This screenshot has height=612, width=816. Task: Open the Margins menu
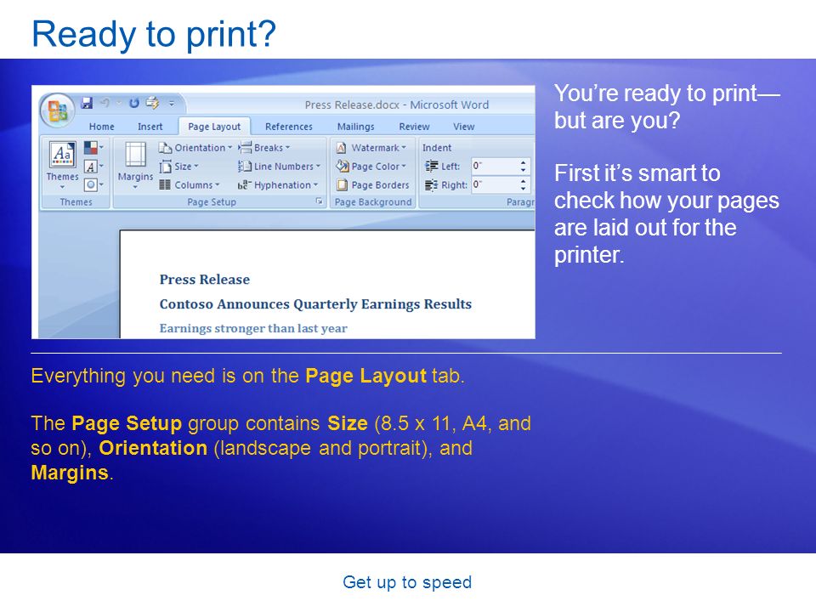pyautogui.click(x=135, y=166)
